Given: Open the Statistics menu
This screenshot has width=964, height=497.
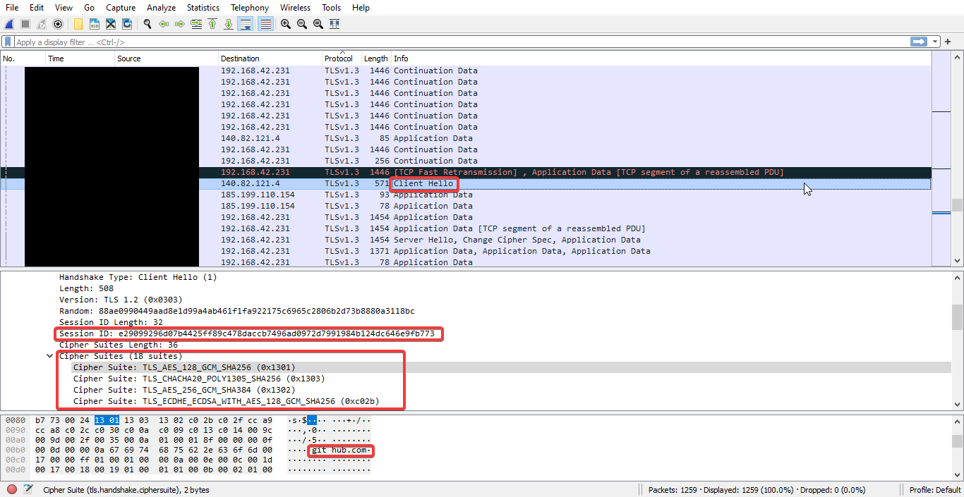Looking at the screenshot, I should click(x=203, y=8).
